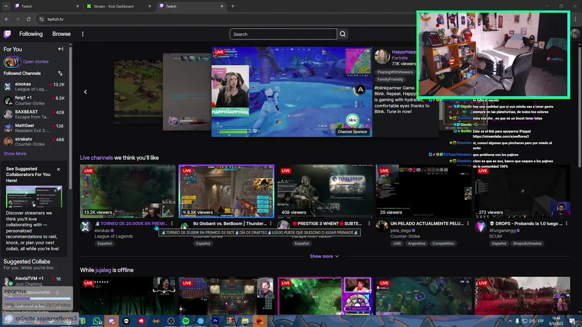Go to previous featured carousel stream

(x=85, y=92)
